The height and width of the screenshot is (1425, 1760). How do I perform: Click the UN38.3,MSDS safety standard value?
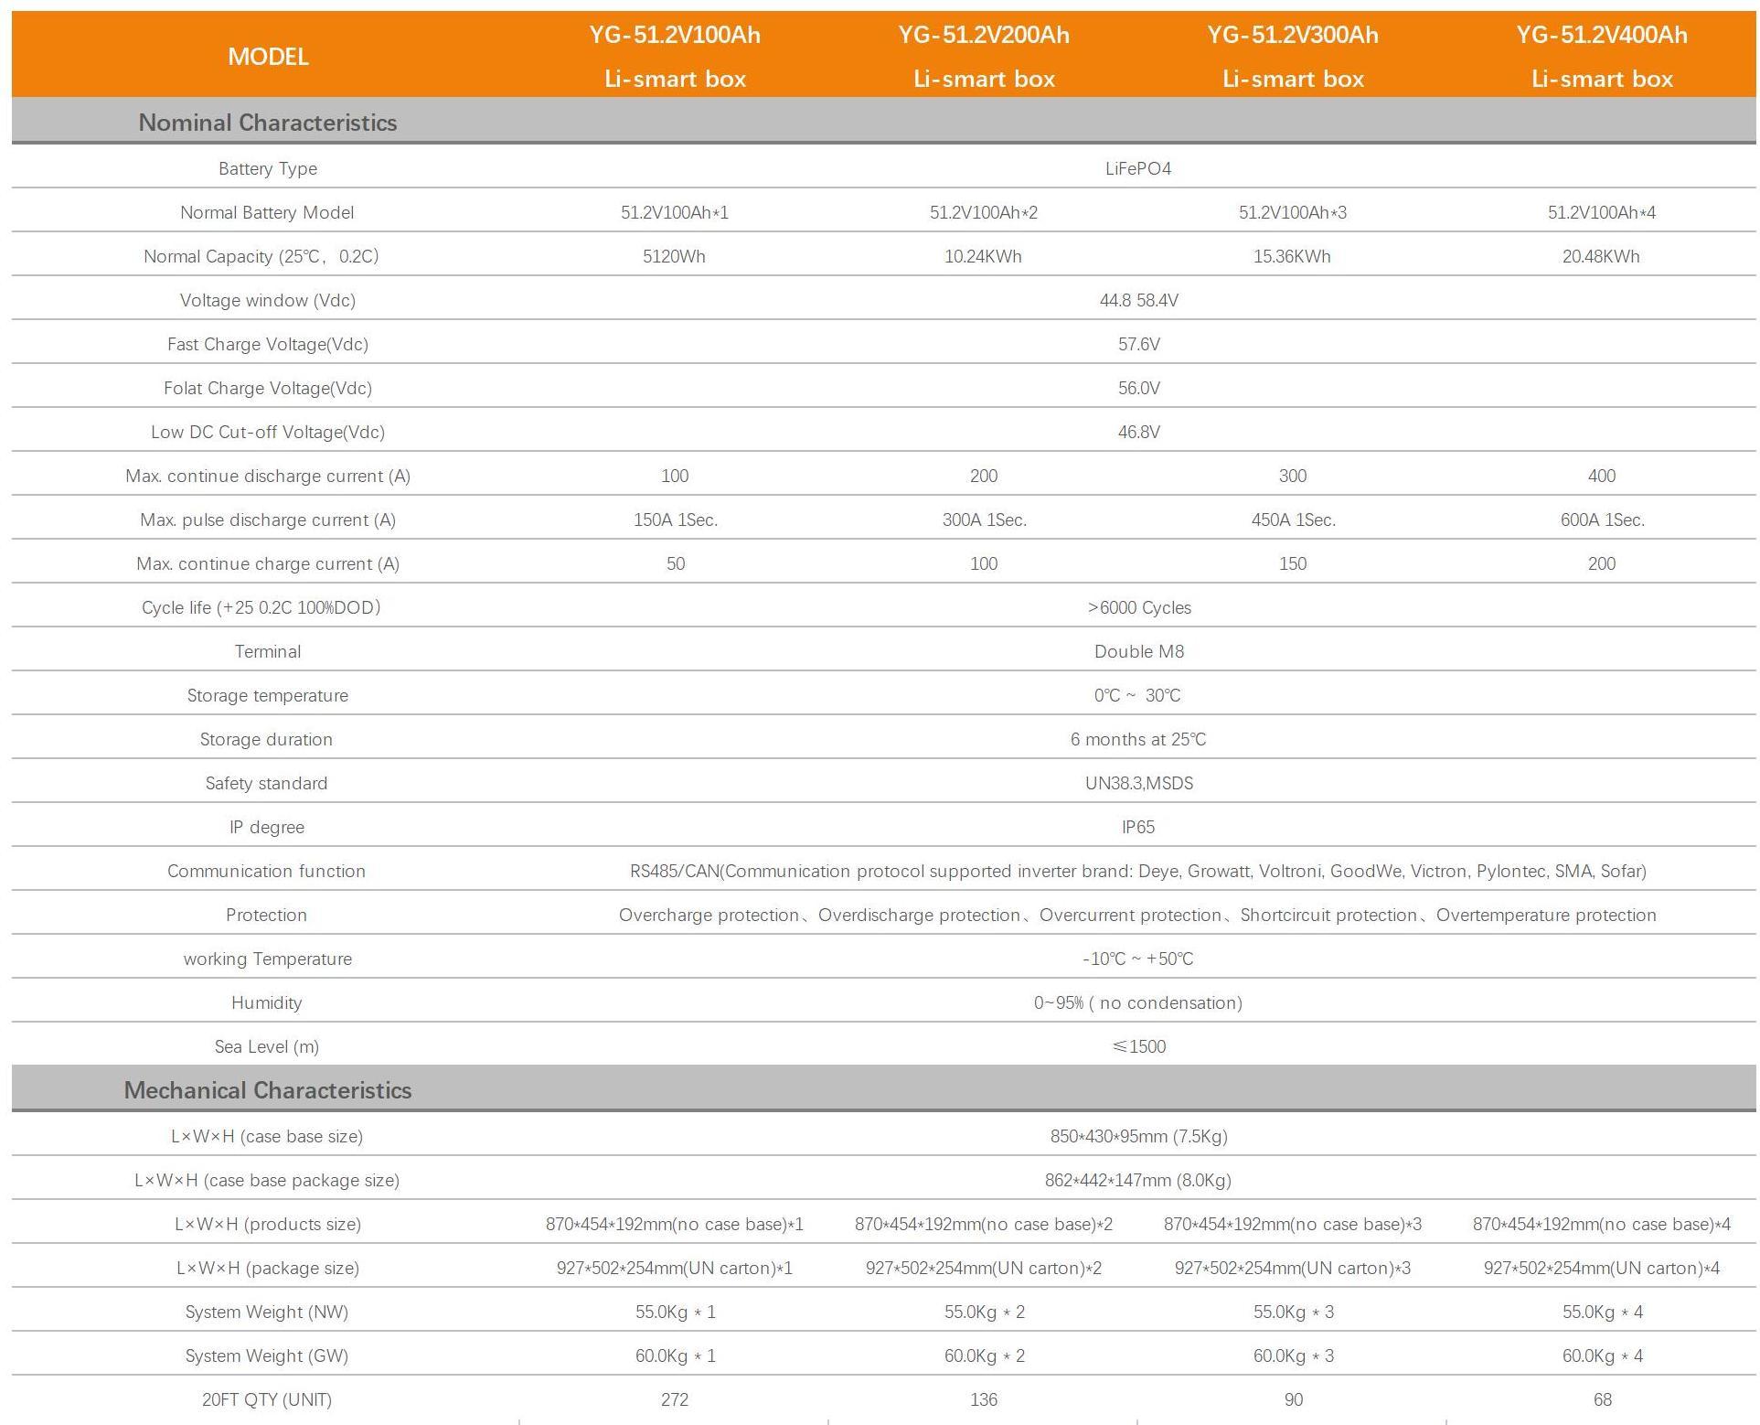coord(1138,783)
